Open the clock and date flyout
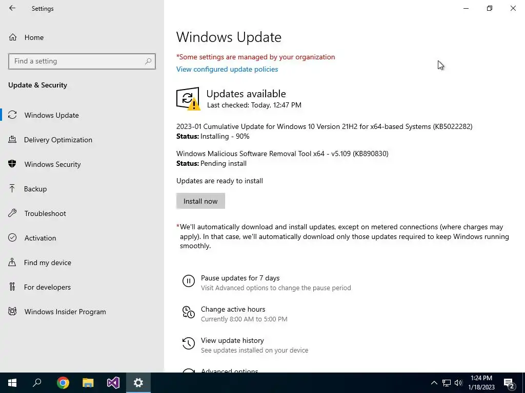This screenshot has width=525, height=393. (x=481, y=383)
